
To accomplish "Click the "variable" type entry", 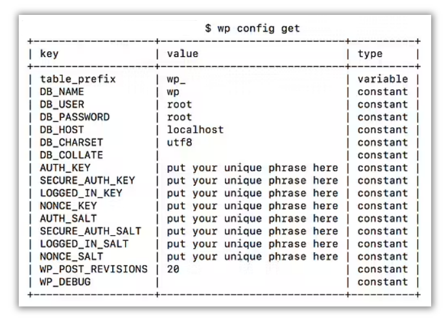I will (383, 79).
